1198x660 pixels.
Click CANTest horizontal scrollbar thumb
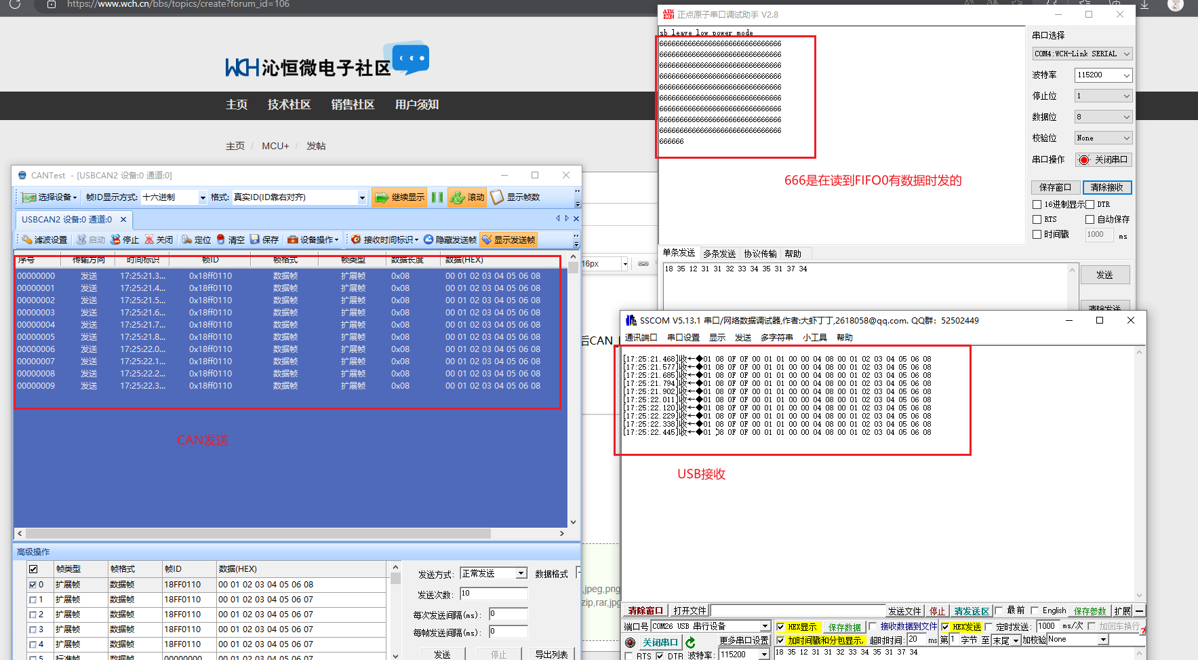pos(258,534)
